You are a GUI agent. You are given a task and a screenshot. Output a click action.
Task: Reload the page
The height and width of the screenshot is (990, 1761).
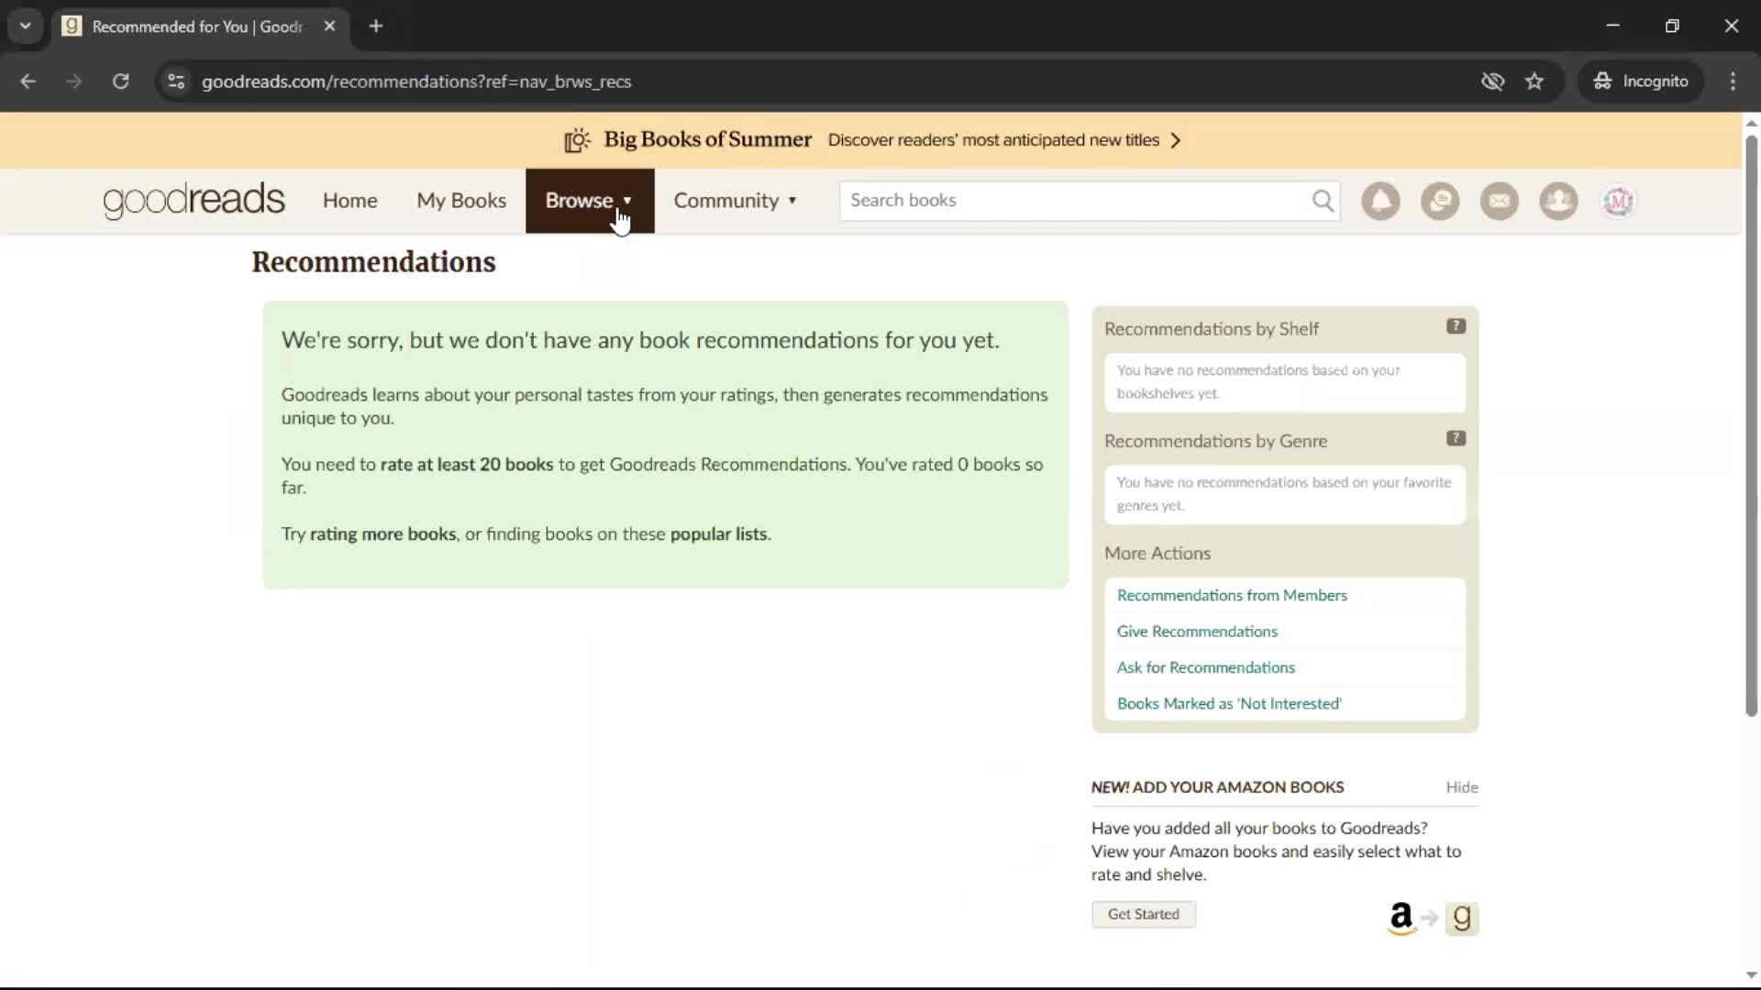[120, 82]
